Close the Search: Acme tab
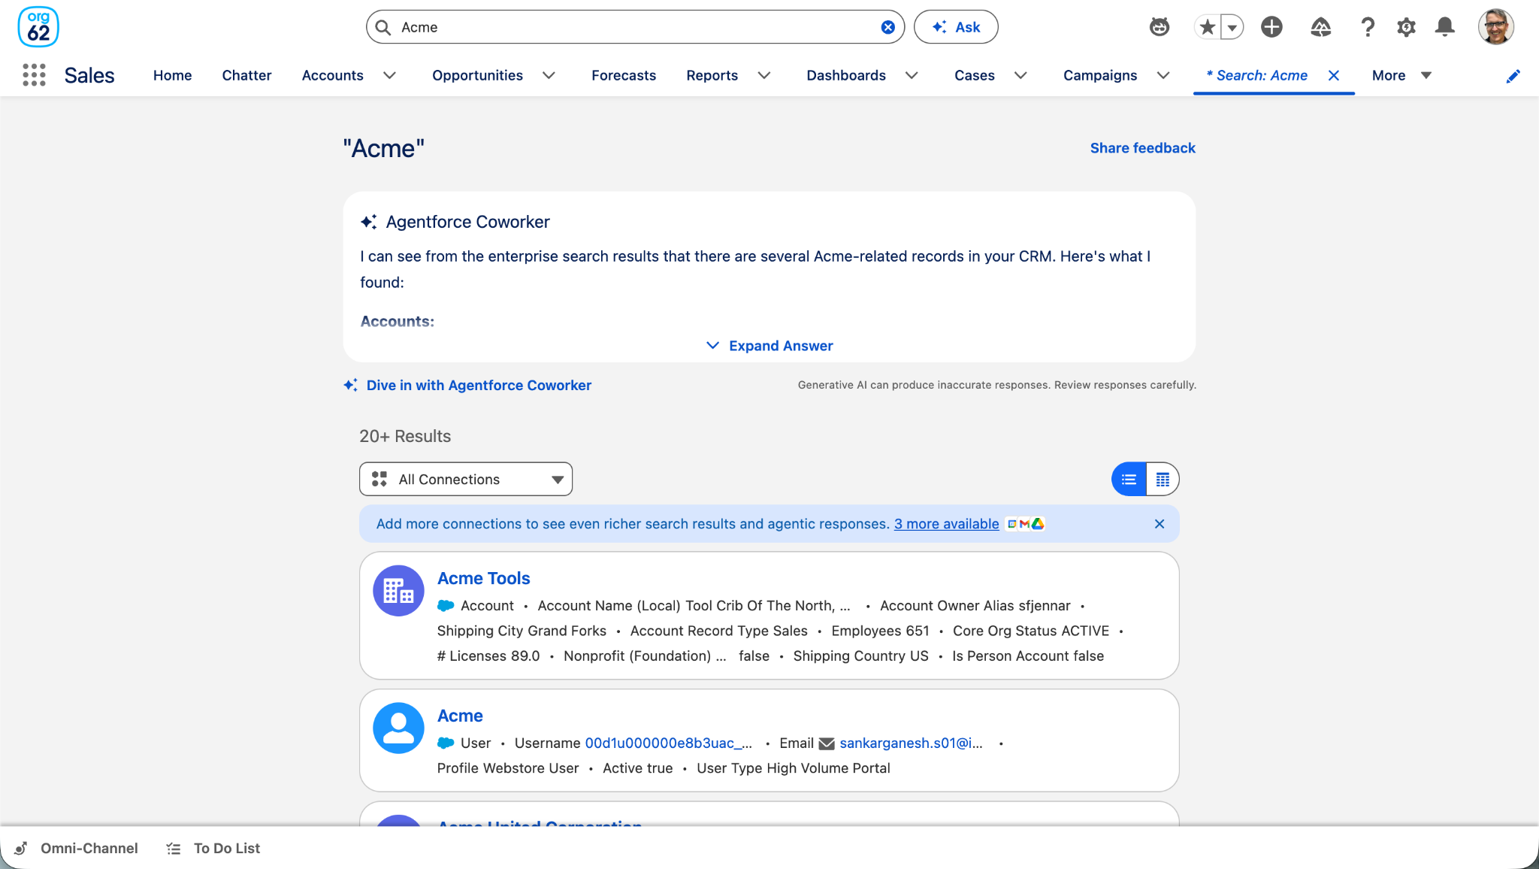Image resolution: width=1539 pixels, height=869 pixels. pos(1334,75)
